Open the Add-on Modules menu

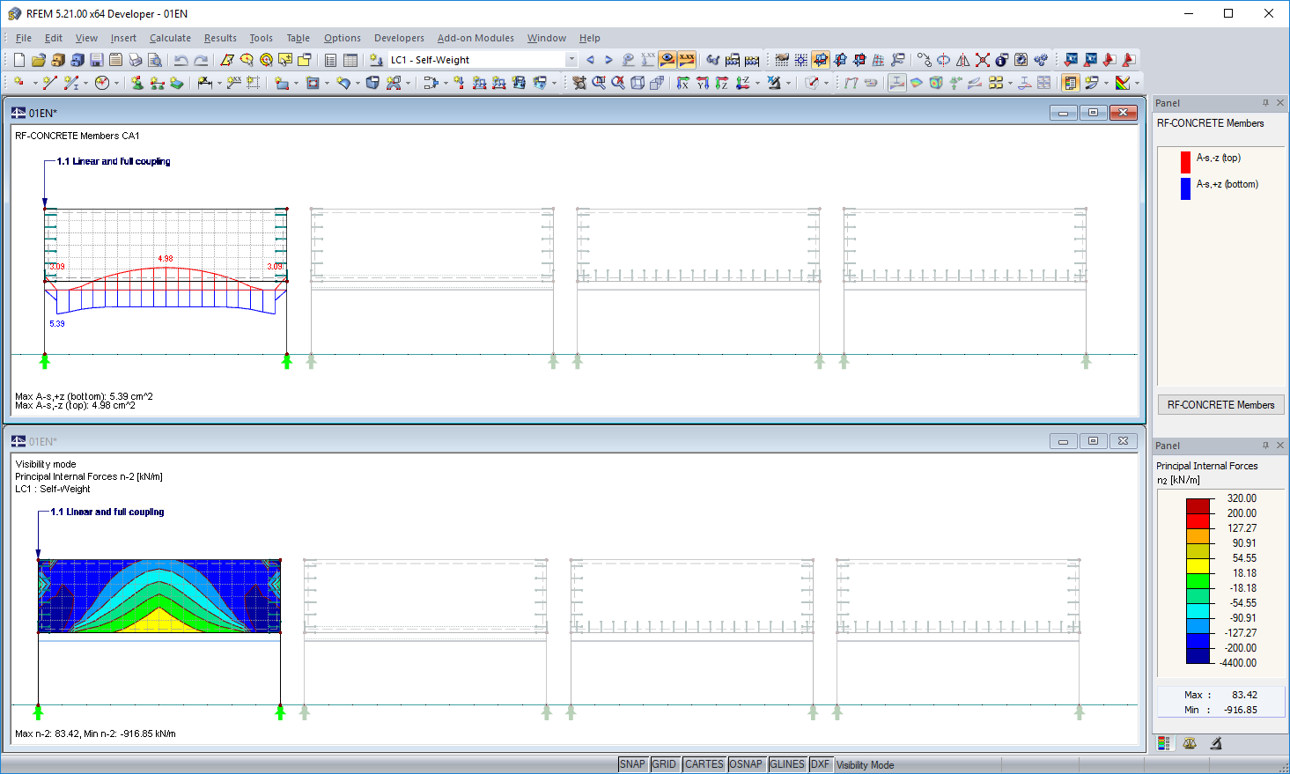[x=475, y=38]
